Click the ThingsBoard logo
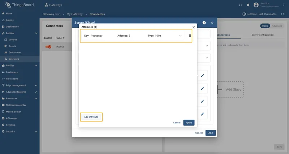Viewport: 289px width, 154px height. click(x=20, y=5)
